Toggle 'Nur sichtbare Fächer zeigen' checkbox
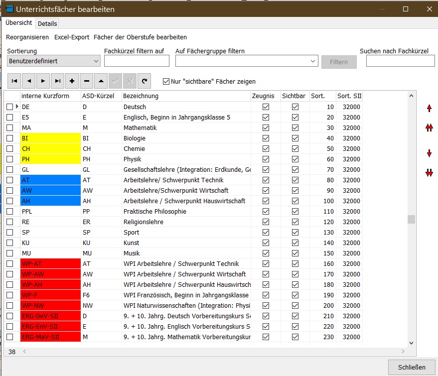This screenshot has height=376, width=438. point(166,82)
